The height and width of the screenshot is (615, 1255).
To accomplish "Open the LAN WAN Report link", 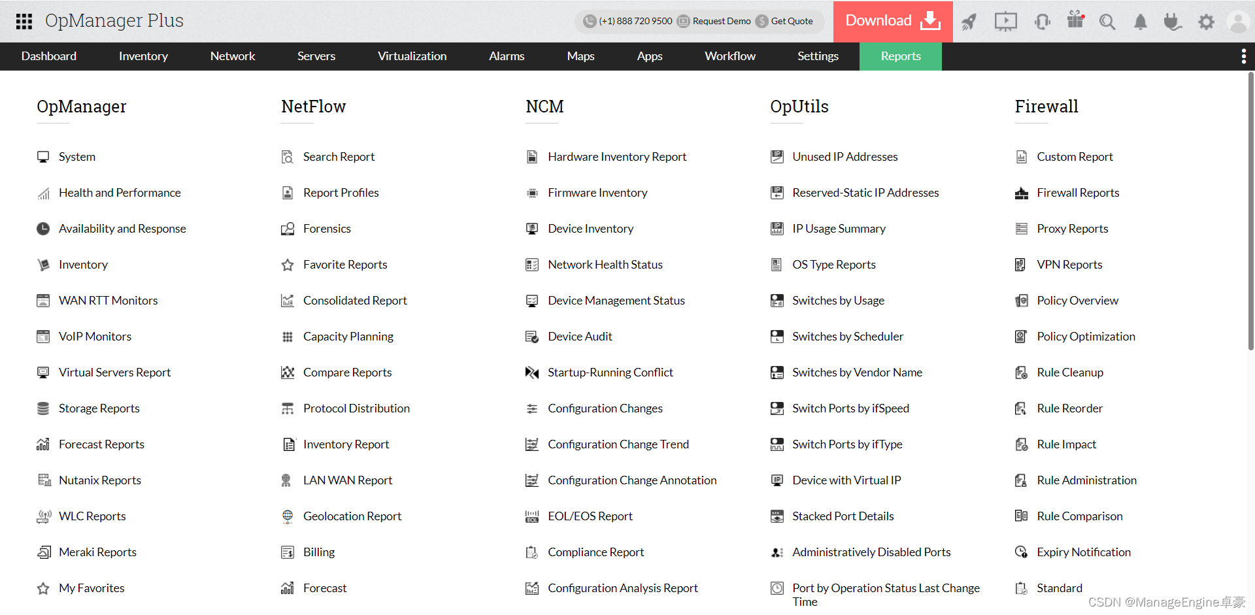I will point(348,480).
